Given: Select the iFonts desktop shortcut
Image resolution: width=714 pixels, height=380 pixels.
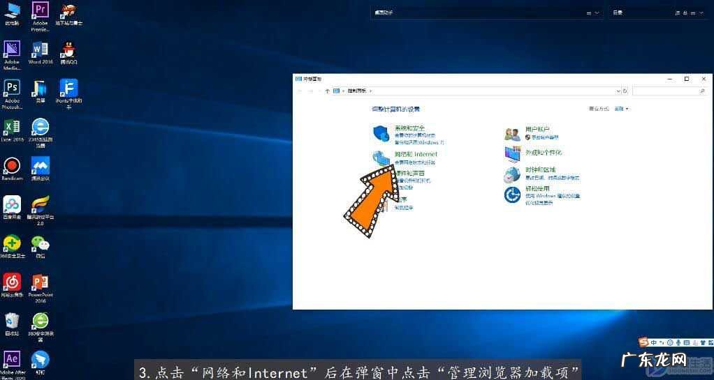Looking at the screenshot, I should coord(68,95).
